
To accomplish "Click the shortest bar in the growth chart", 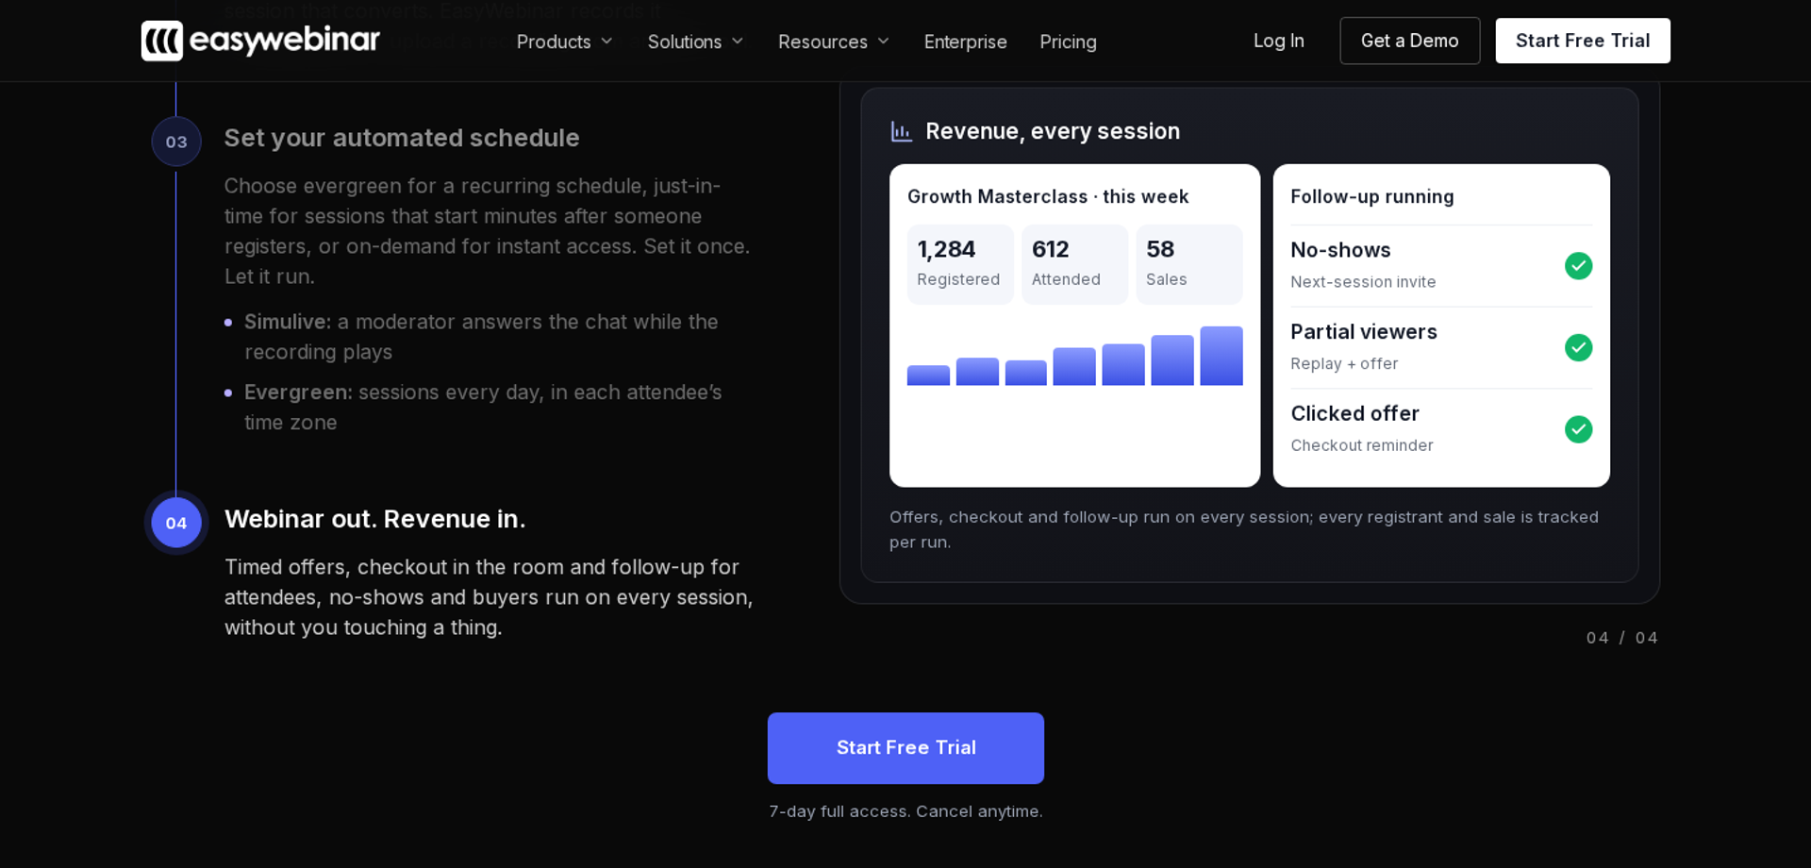I will point(928,376).
